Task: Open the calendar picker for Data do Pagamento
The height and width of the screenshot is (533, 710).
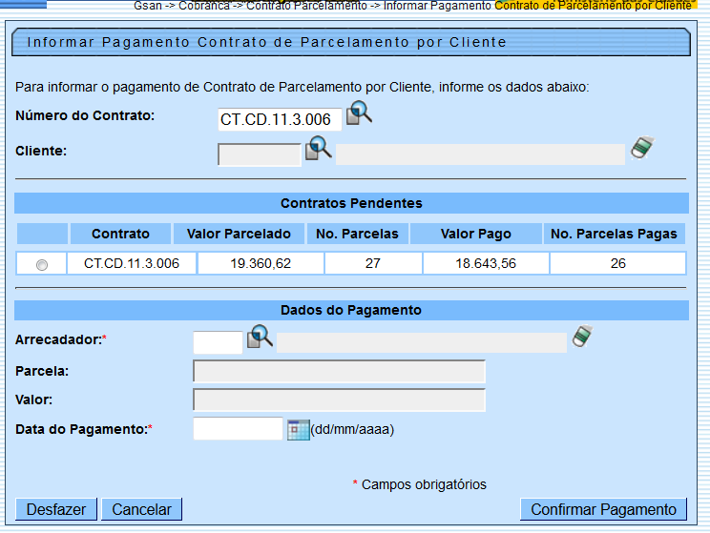Action: [x=299, y=430]
